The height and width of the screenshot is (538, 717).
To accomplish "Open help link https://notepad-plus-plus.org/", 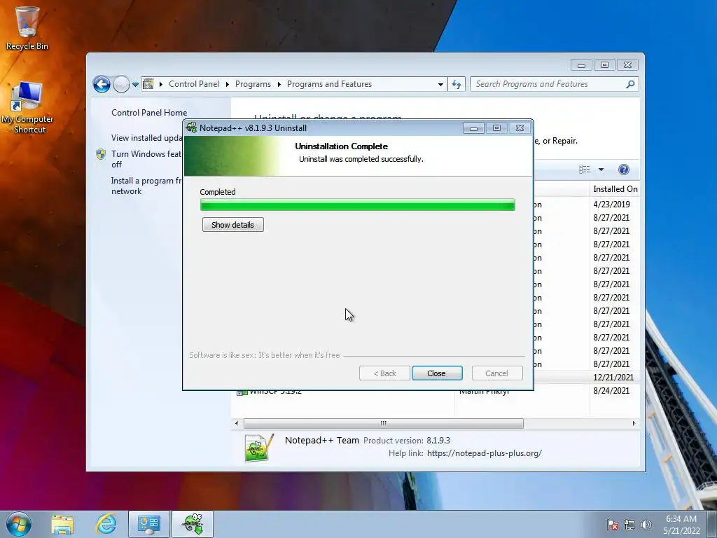I will click(485, 453).
